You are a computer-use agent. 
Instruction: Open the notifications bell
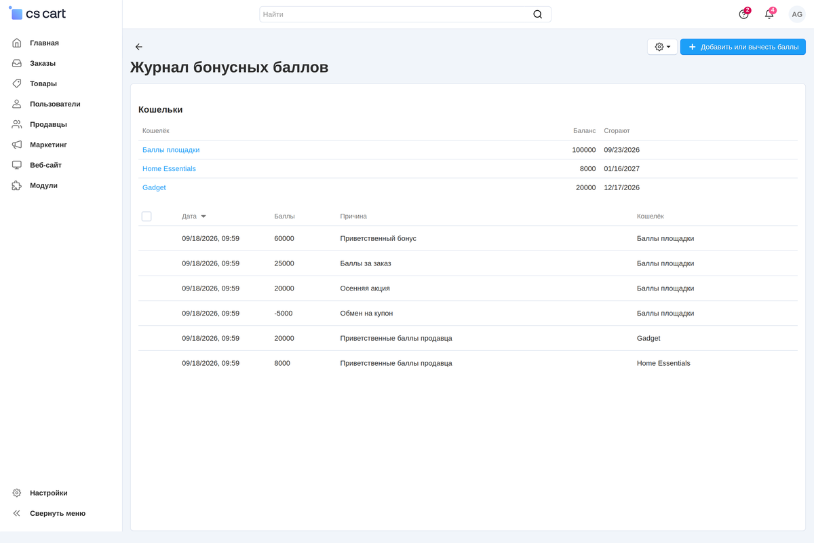[769, 14]
